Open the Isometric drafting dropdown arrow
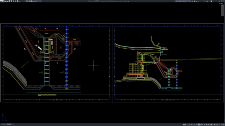Viewport: 225px width, 126px height. point(195,125)
